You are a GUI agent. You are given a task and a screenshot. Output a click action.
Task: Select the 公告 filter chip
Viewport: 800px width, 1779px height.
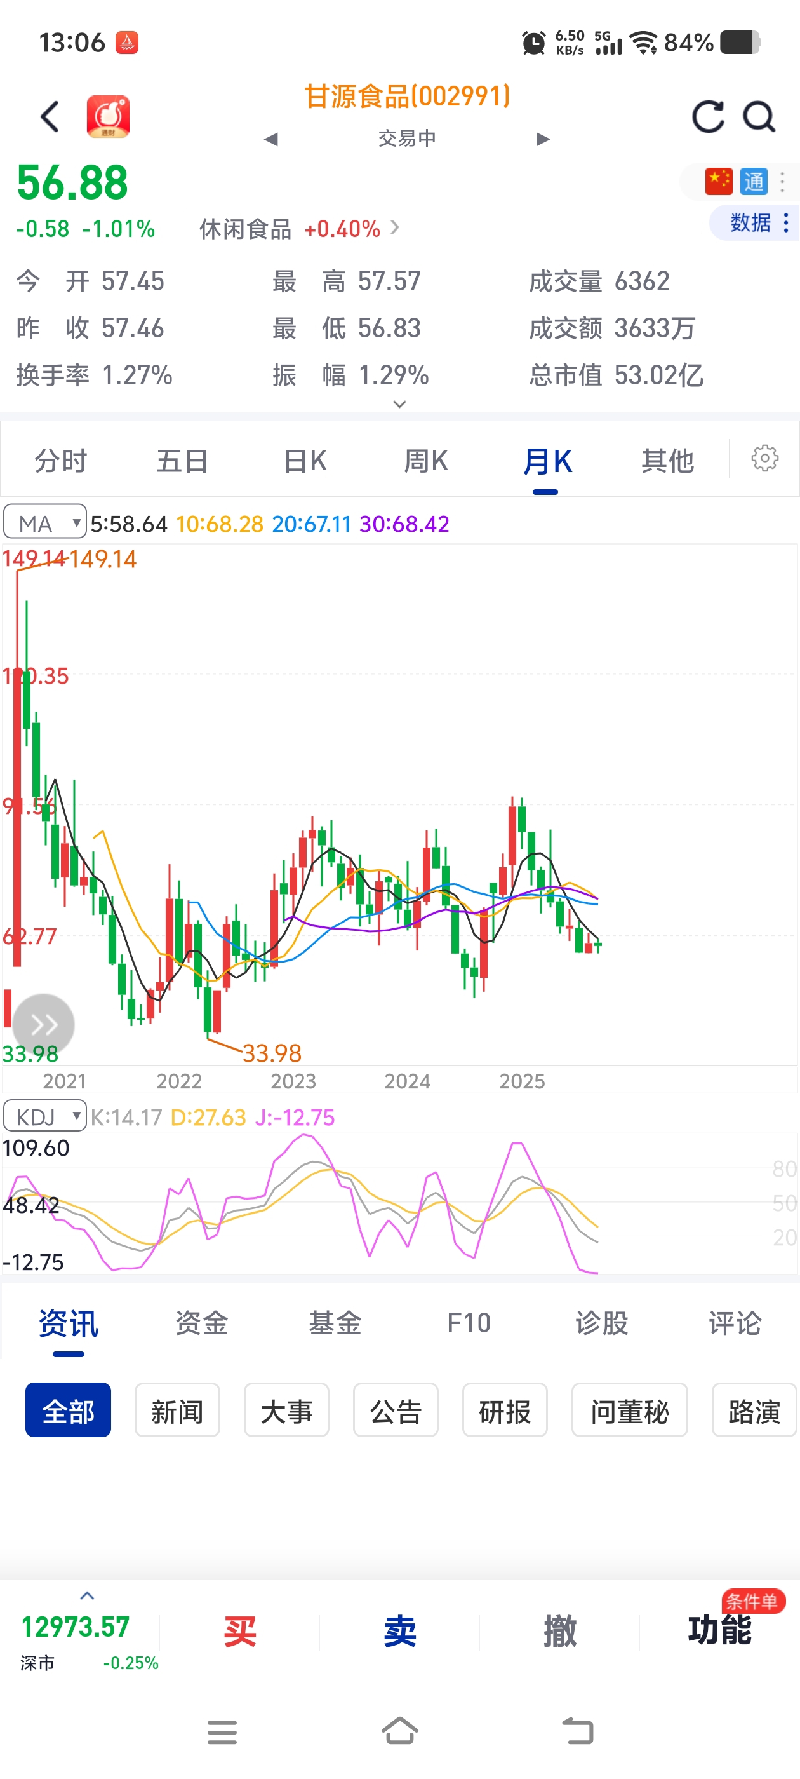(x=396, y=1410)
